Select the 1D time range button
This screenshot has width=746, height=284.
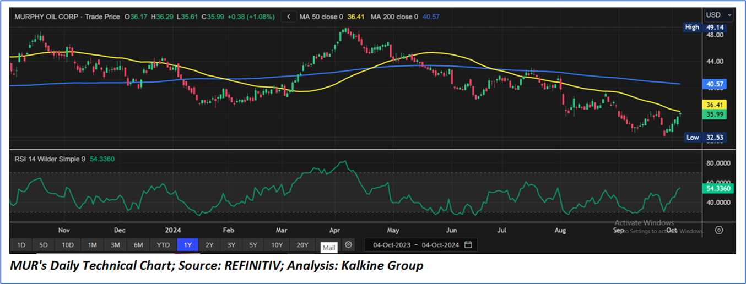(21, 244)
